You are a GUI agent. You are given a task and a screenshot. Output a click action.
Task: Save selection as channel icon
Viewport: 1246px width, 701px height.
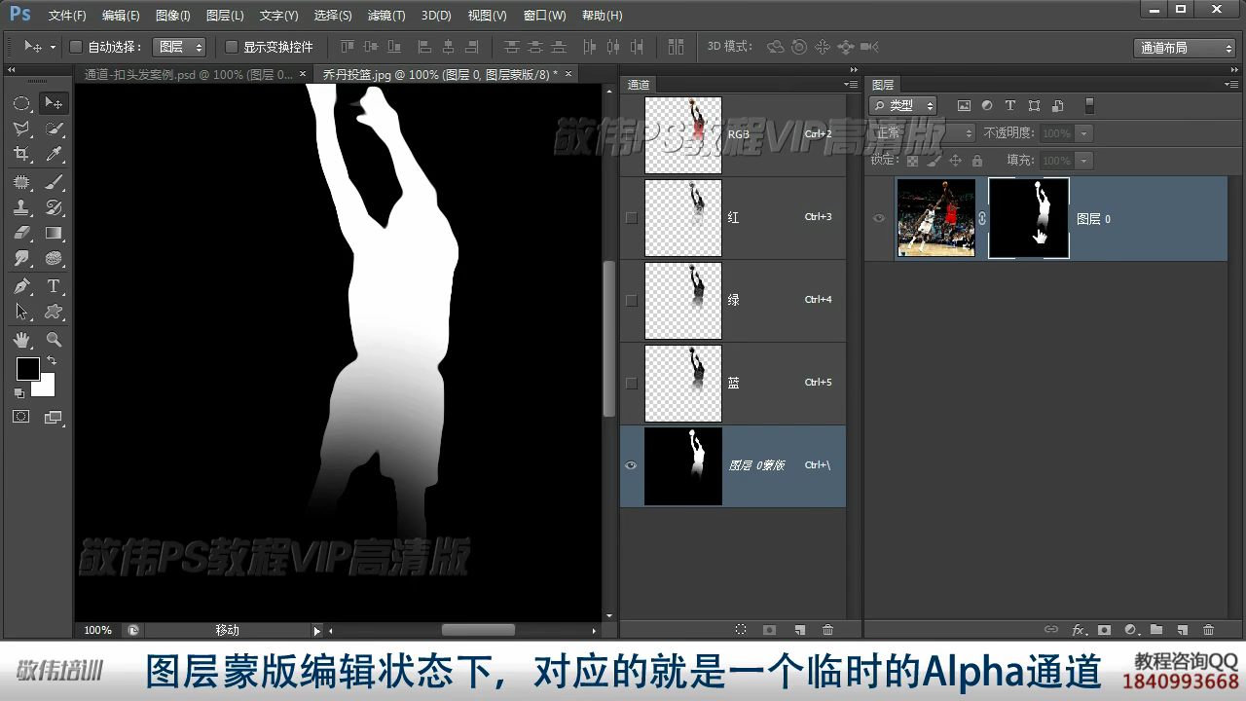point(769,630)
